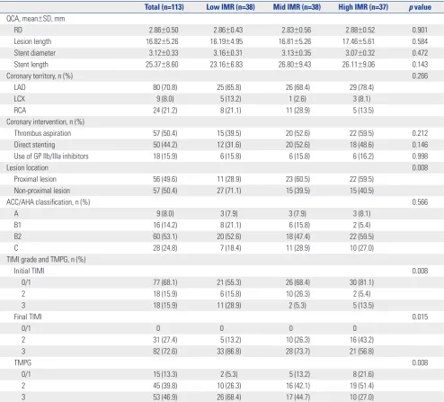This screenshot has height=402, width=444.
Task: Select p value "0.998" for GP inhibitors
Action: [x=420, y=156]
